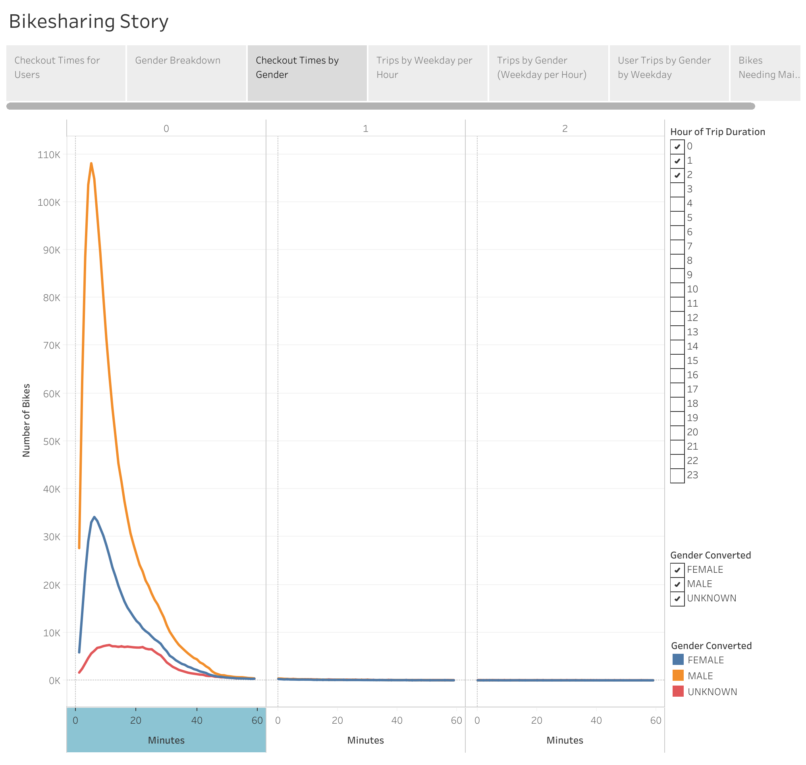Click the Bikesharing Story title
806x765 pixels.
89,21
